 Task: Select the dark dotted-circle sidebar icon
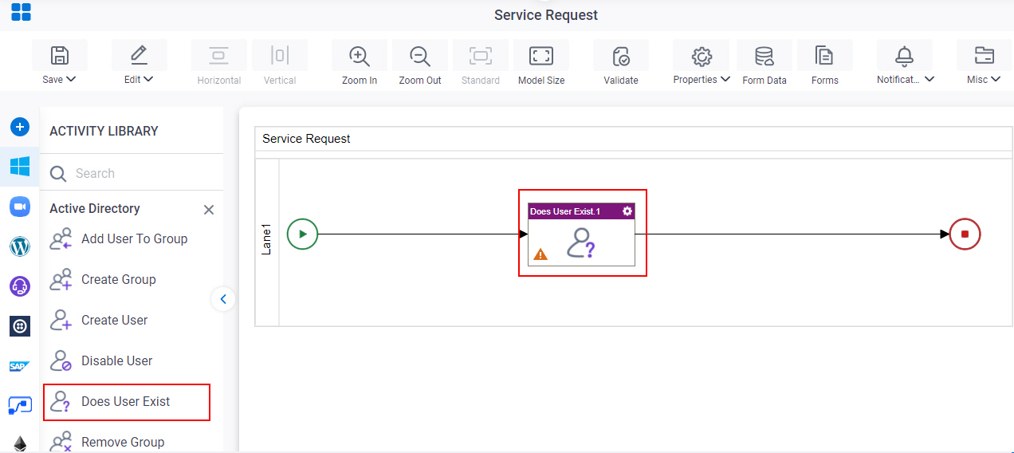[20, 326]
